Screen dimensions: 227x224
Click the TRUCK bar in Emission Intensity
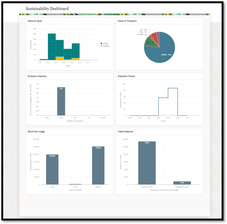click(x=61, y=101)
